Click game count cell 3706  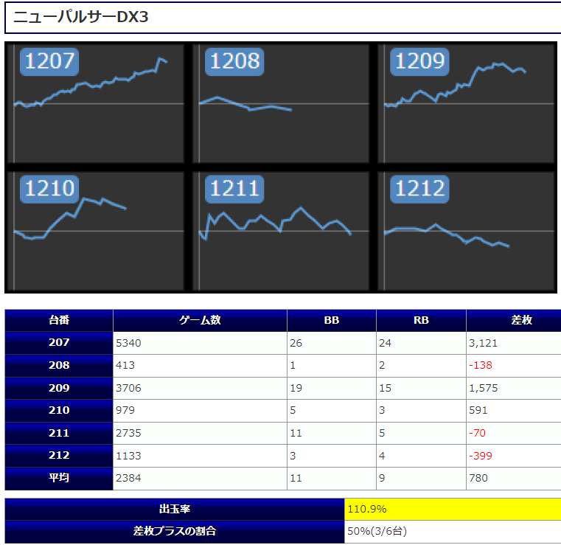pyautogui.click(x=200, y=388)
